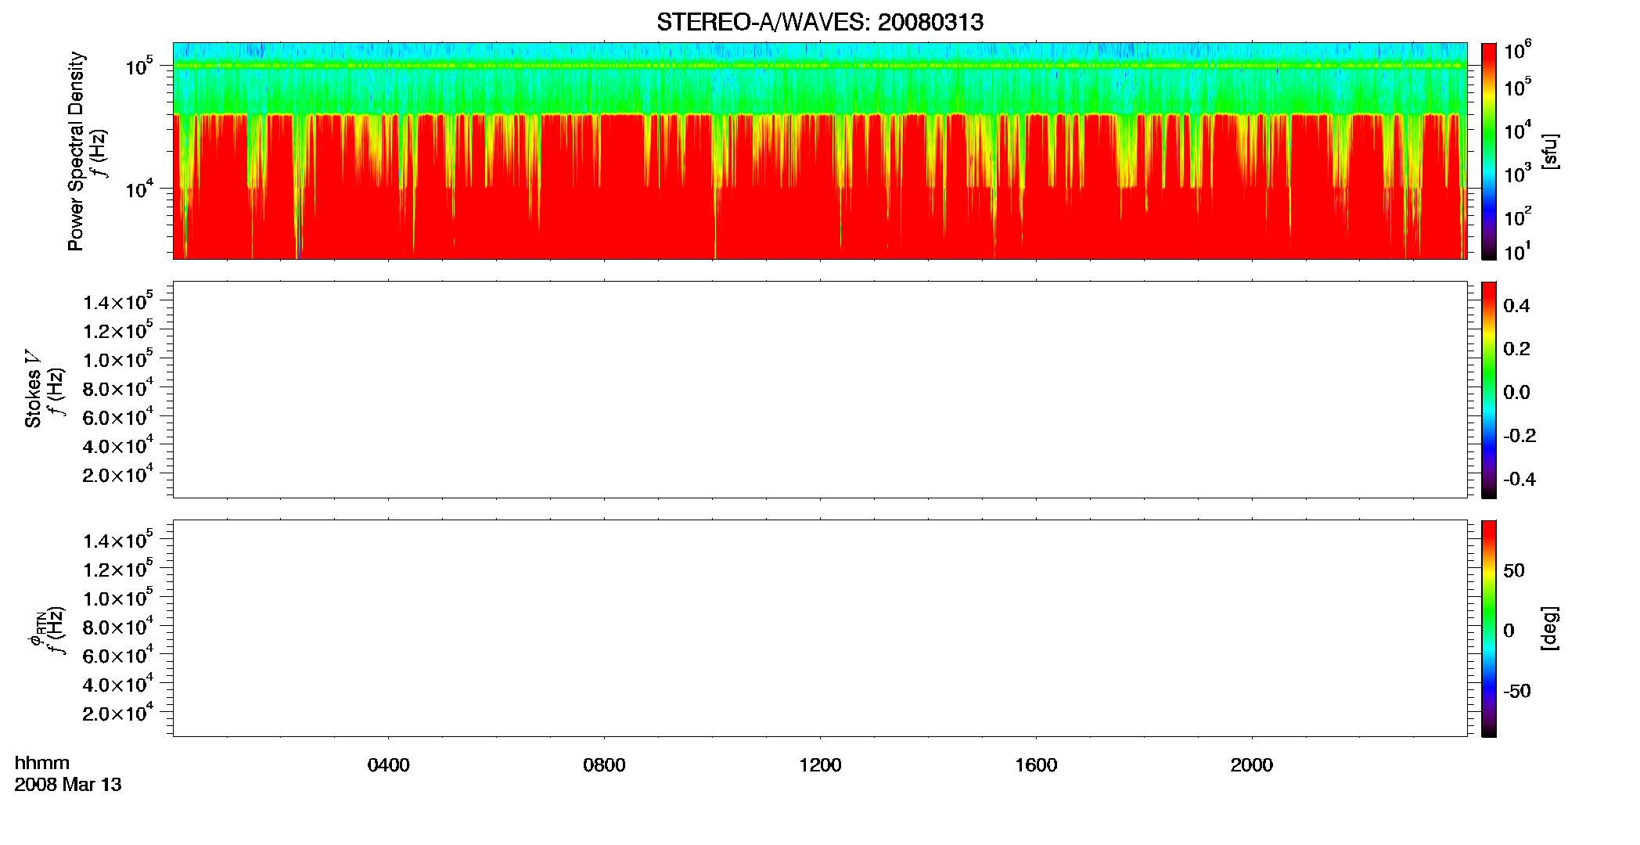Click the 0.0 tick on Stokes V colorbar

(1516, 392)
